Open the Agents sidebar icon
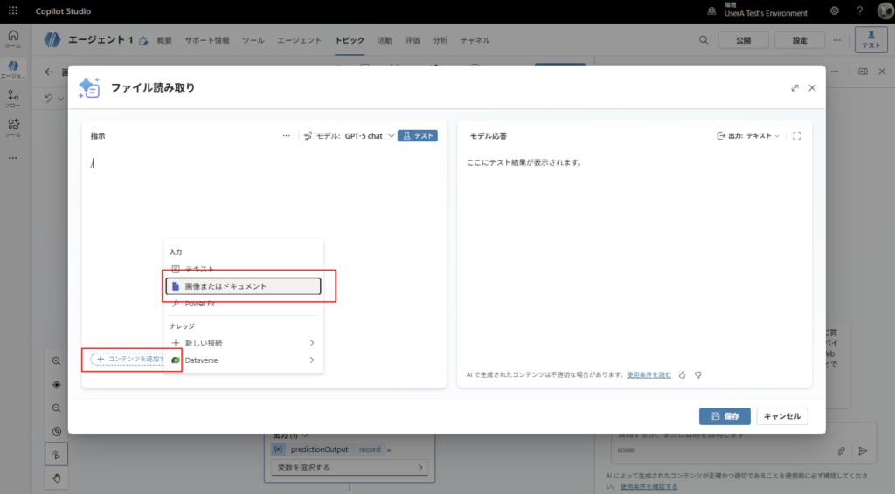 13,70
